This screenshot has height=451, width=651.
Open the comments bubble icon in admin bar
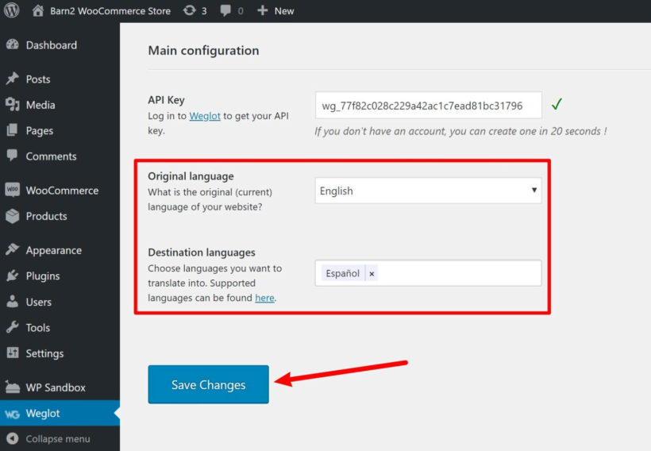point(225,11)
